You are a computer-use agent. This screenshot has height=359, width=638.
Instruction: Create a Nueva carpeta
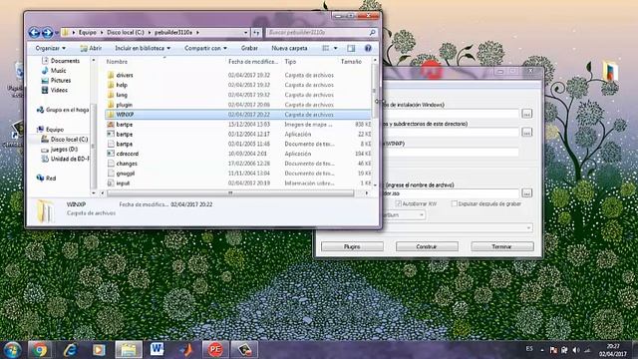(x=289, y=48)
